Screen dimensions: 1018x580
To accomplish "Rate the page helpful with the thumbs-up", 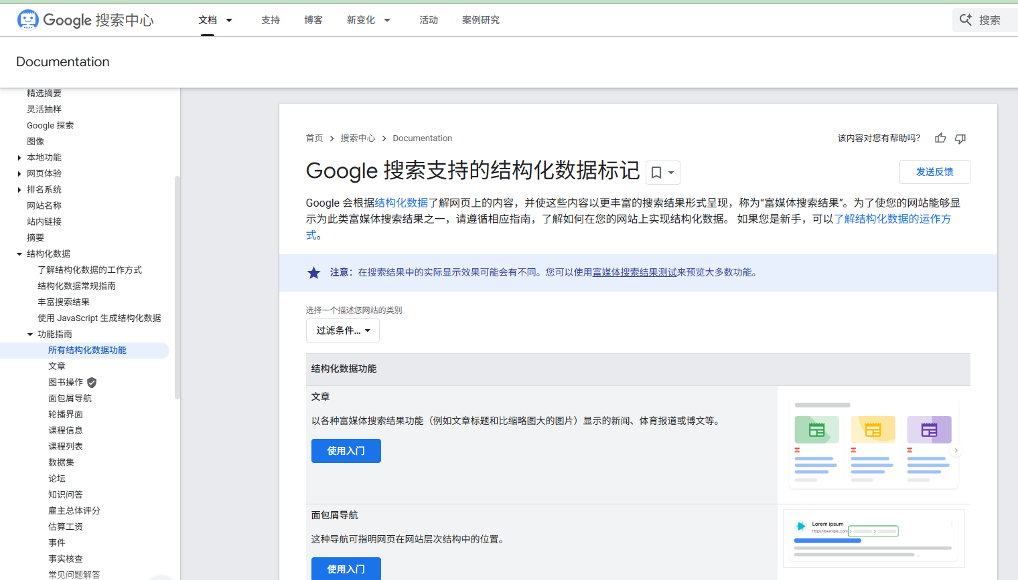I will (x=940, y=138).
